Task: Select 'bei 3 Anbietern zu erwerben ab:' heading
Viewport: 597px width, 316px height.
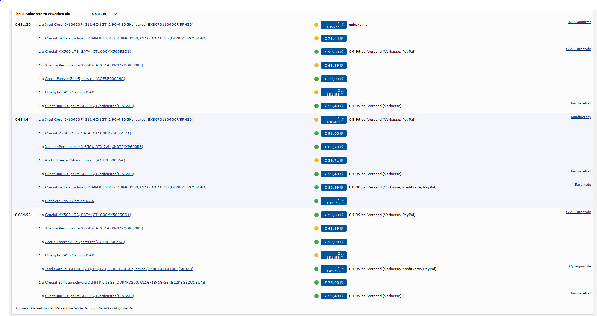Action: 43,14
